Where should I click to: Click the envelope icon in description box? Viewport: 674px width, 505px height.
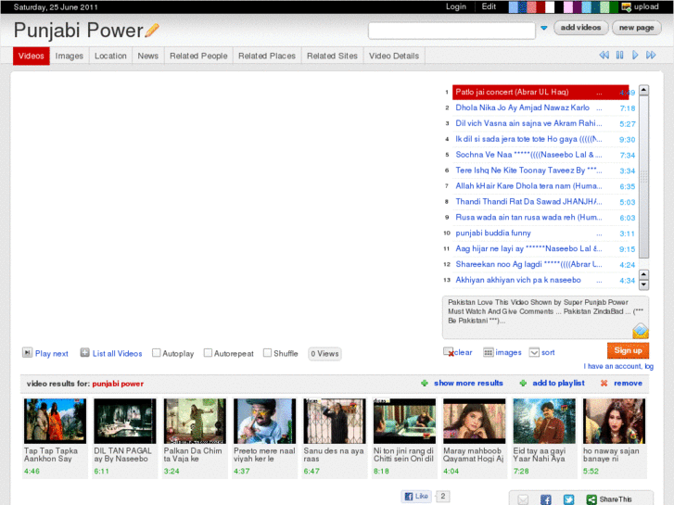640,331
